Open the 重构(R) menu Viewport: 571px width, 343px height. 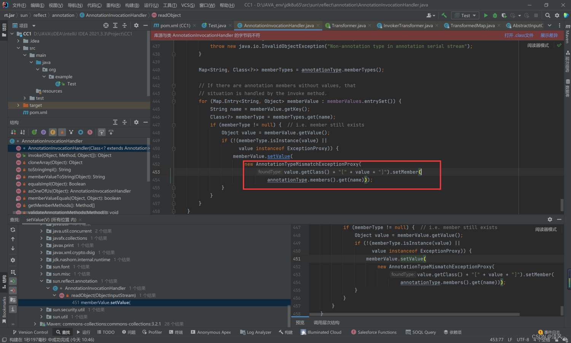(x=113, y=5)
